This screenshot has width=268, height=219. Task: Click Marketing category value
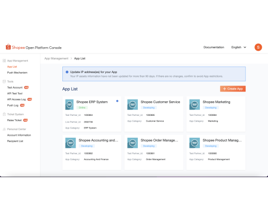coord(213,121)
